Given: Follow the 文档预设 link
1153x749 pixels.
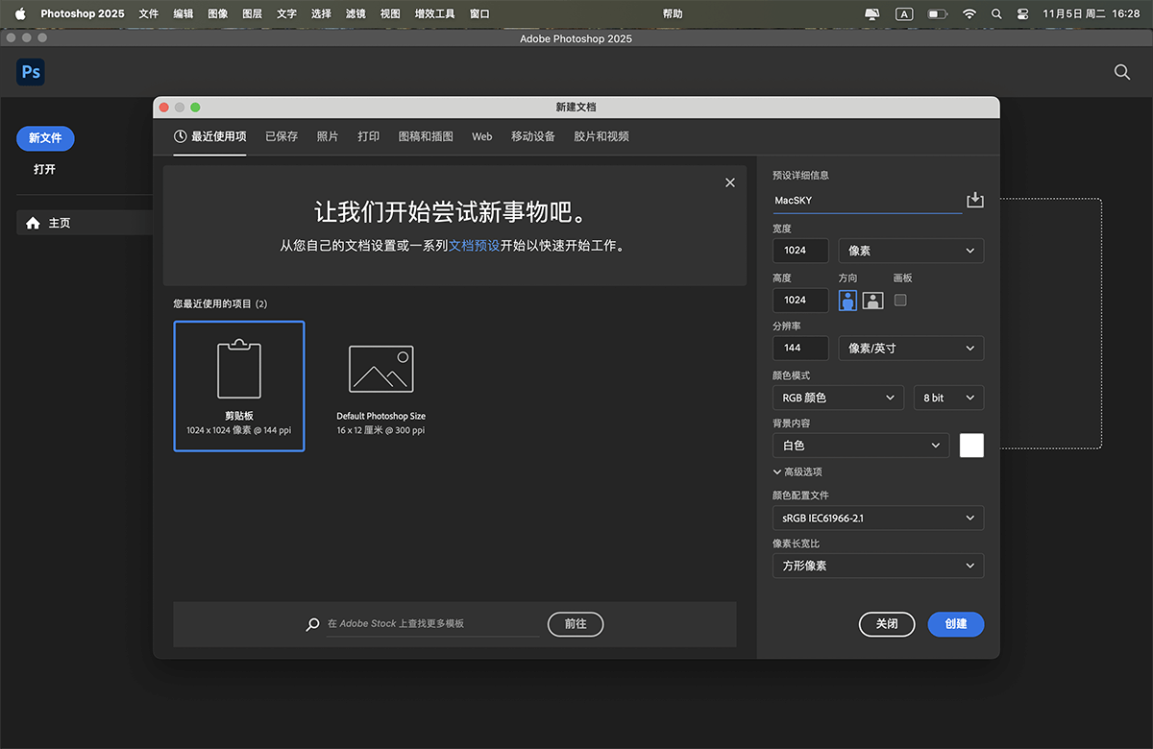Looking at the screenshot, I should click(475, 246).
